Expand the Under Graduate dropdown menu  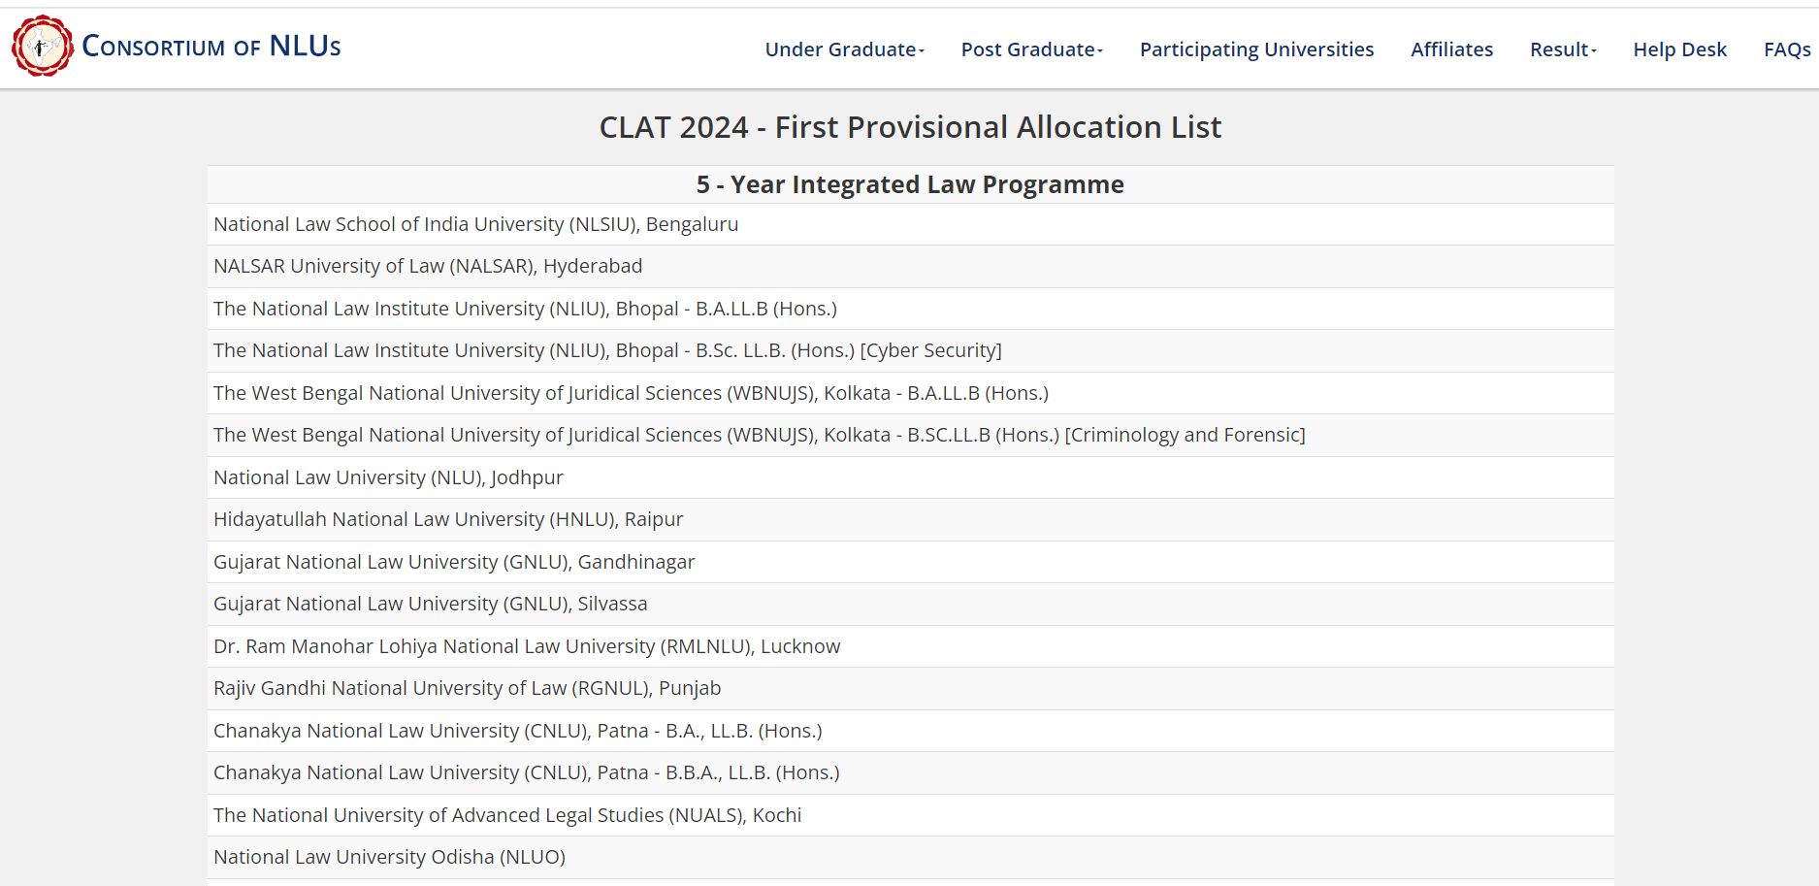coord(844,49)
